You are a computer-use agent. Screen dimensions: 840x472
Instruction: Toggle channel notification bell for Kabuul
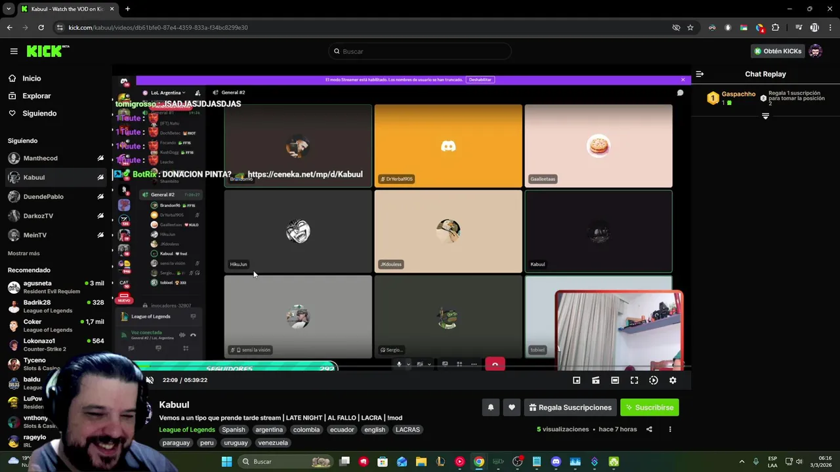pos(490,407)
